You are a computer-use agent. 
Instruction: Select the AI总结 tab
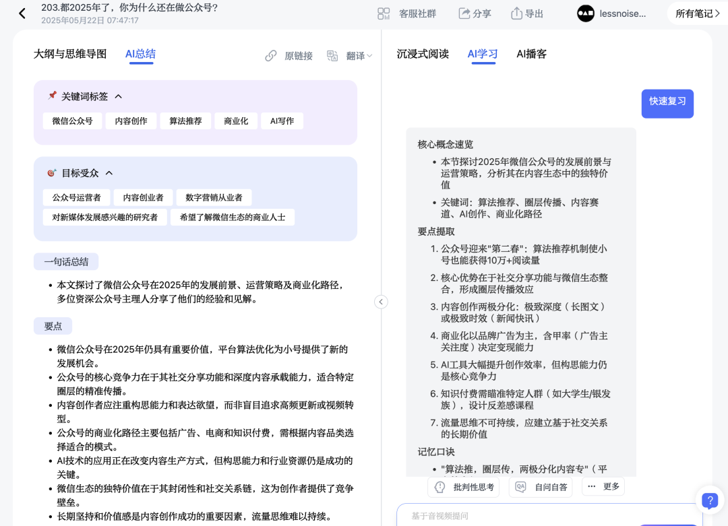click(x=141, y=54)
